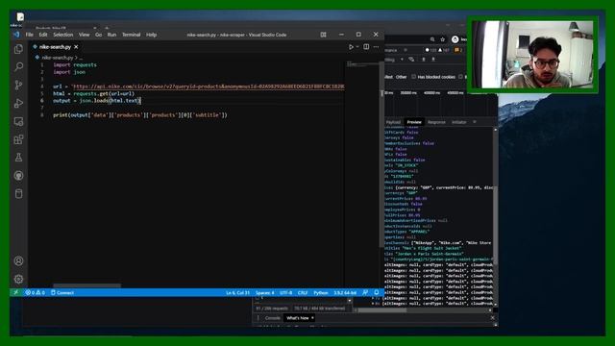Open the File menu
The width and height of the screenshot is (615, 346).
[x=30, y=35]
